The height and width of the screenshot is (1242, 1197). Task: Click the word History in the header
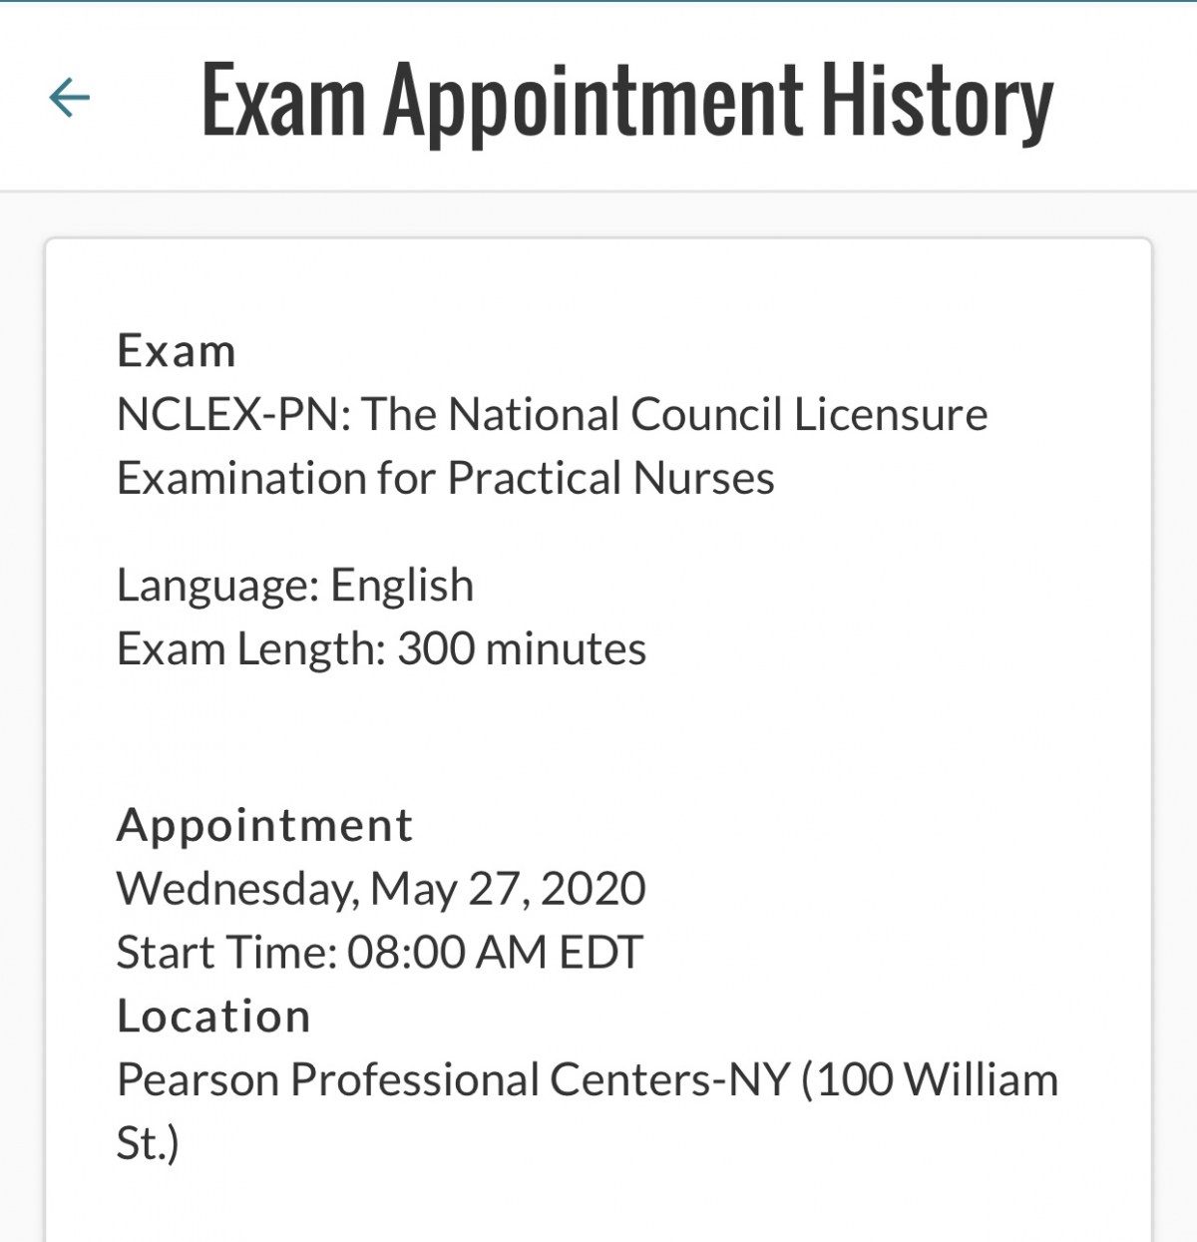pos(937,101)
